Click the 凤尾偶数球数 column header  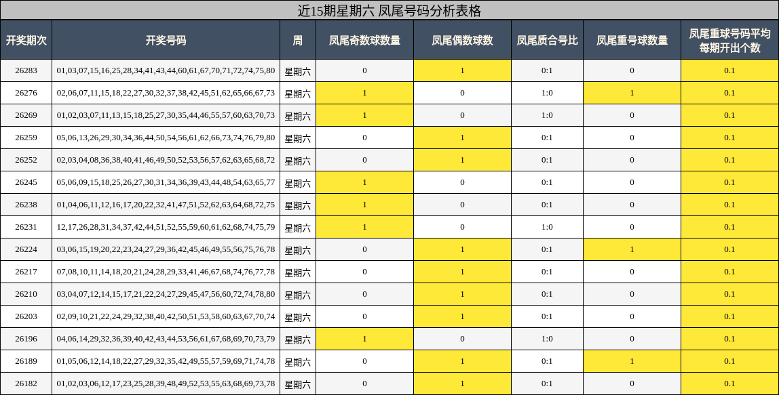coord(462,40)
